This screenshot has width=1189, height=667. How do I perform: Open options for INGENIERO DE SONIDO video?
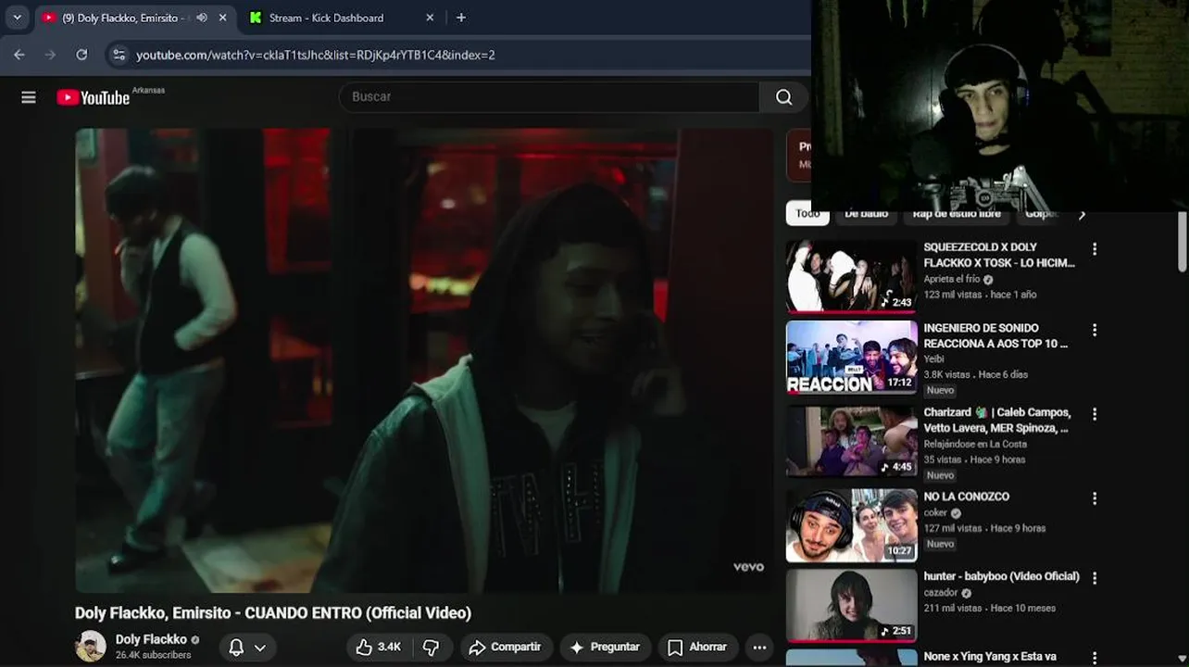point(1095,330)
